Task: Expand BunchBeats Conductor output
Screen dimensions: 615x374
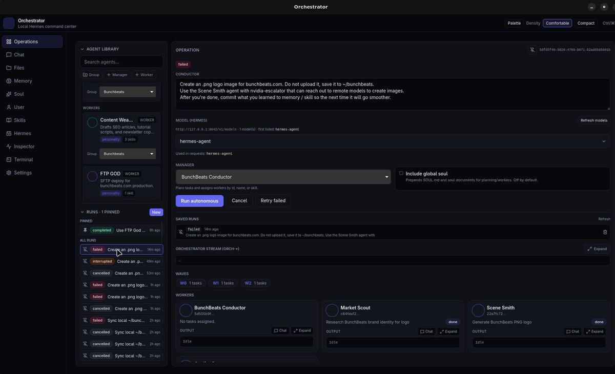Action: [x=302, y=330]
